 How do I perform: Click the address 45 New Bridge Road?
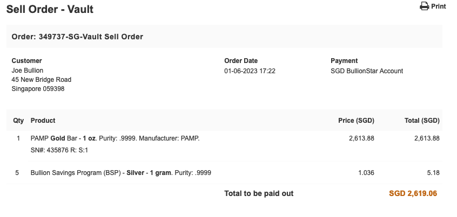pos(42,80)
